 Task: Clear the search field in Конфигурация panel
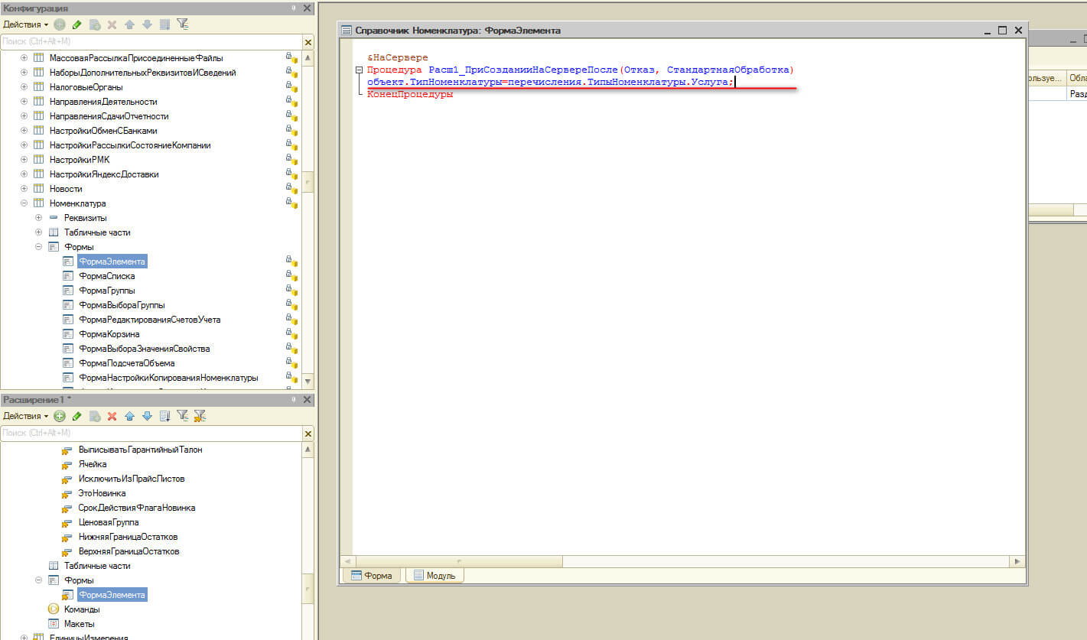[308, 42]
